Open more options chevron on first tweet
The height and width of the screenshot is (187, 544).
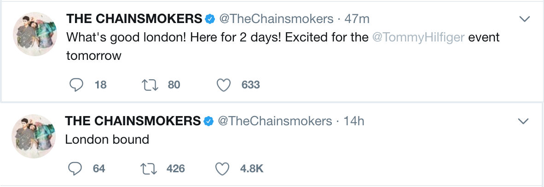coord(524,19)
